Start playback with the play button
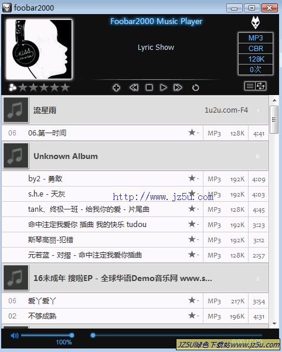282x352 pixels. 164,87
